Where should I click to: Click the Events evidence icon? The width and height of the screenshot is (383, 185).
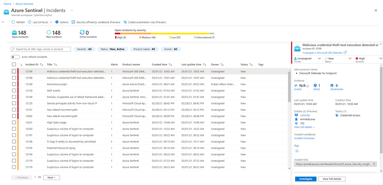point(296,85)
